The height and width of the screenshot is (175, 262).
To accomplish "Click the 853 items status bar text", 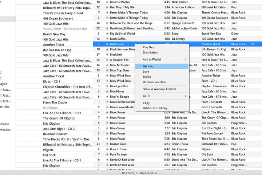I will click(140, 173).
